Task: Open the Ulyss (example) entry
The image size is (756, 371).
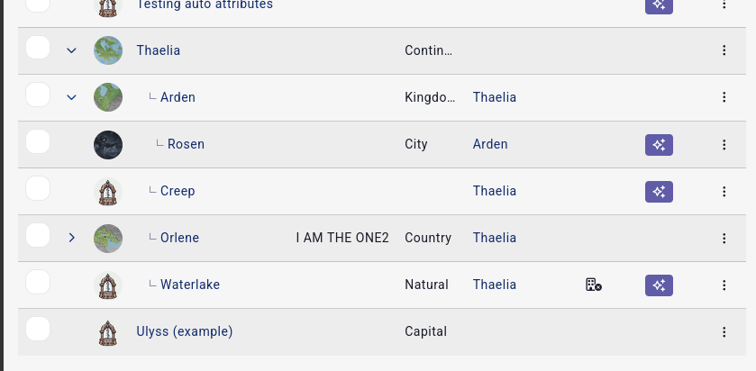Action: pyautogui.click(x=184, y=331)
